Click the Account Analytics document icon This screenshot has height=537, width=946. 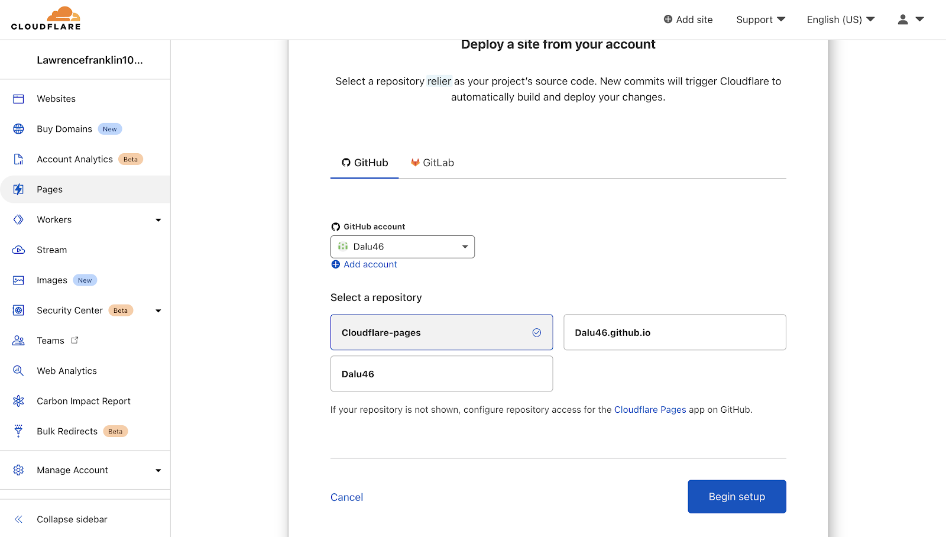point(18,159)
